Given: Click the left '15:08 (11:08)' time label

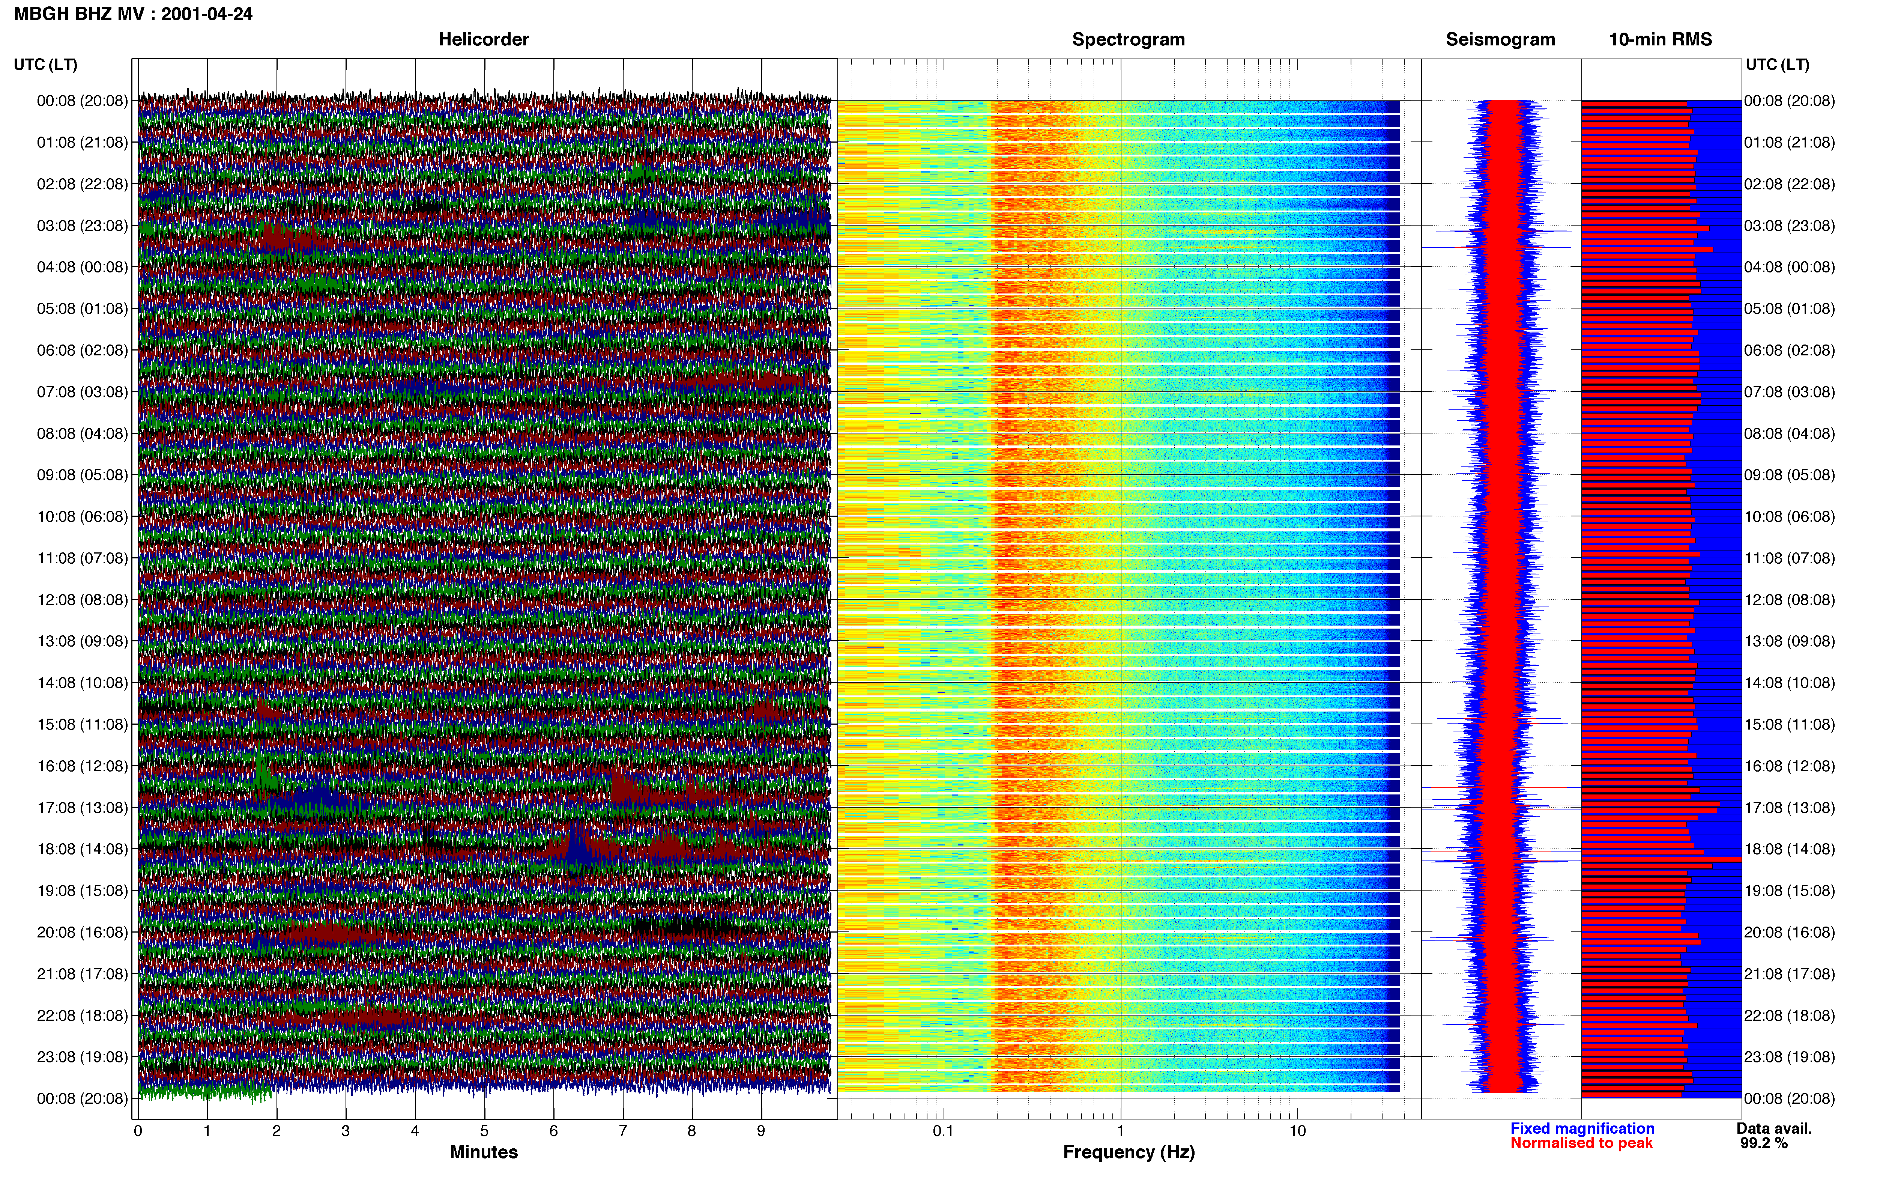Looking at the screenshot, I should pos(82,725).
